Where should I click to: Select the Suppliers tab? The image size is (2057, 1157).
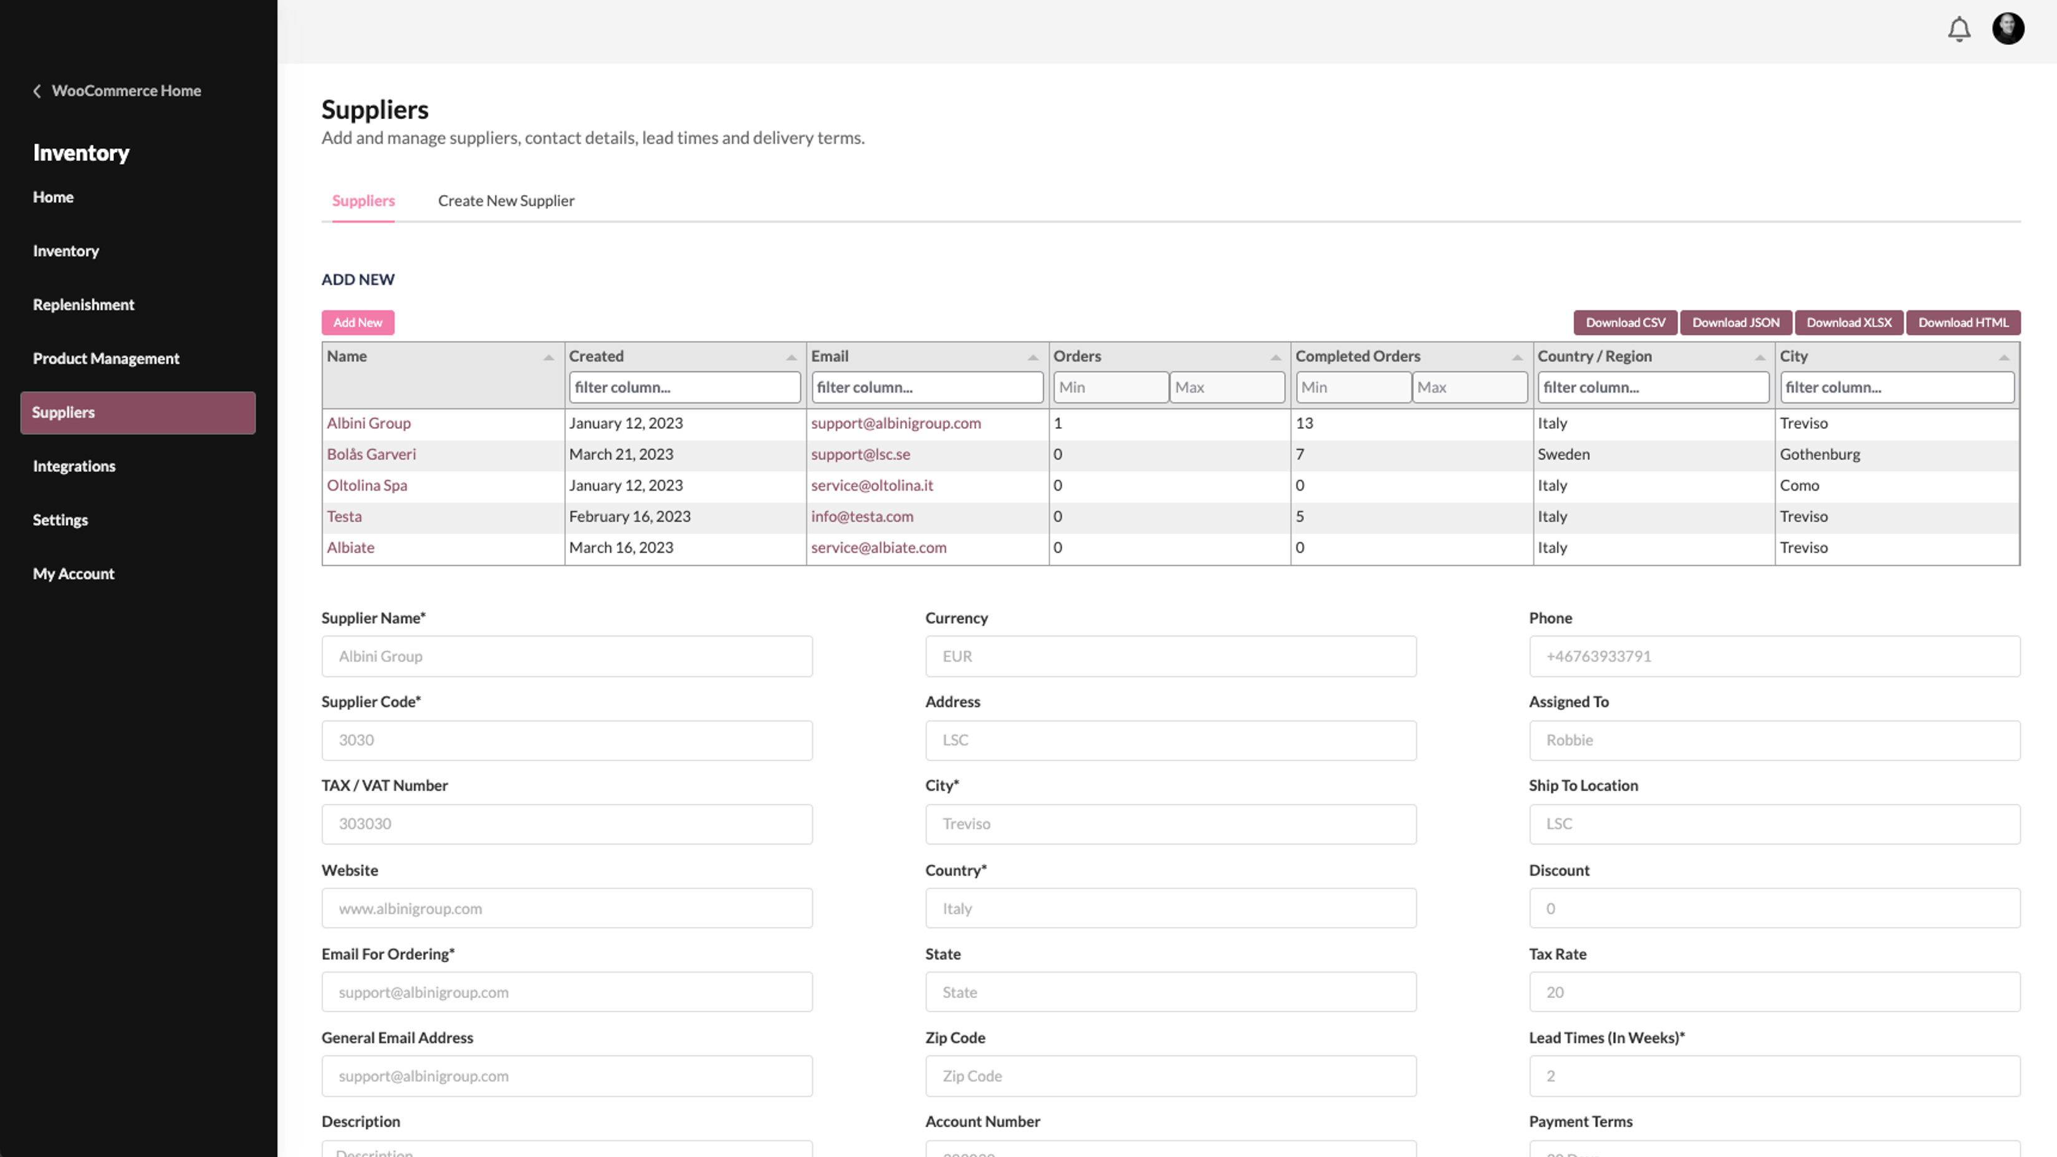[x=363, y=201]
